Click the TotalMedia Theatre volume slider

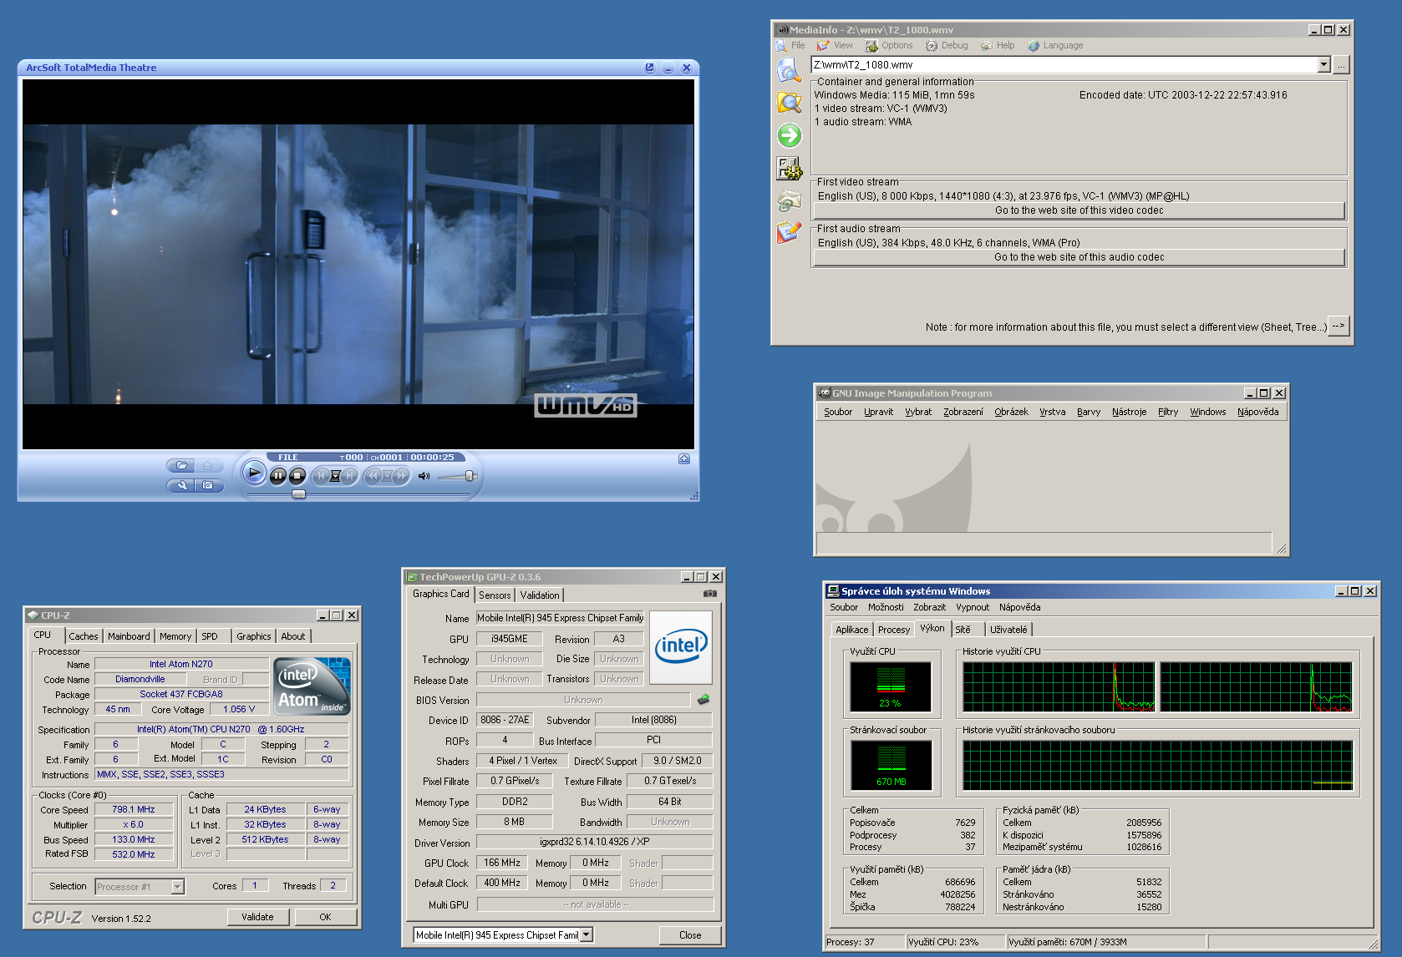tap(457, 476)
